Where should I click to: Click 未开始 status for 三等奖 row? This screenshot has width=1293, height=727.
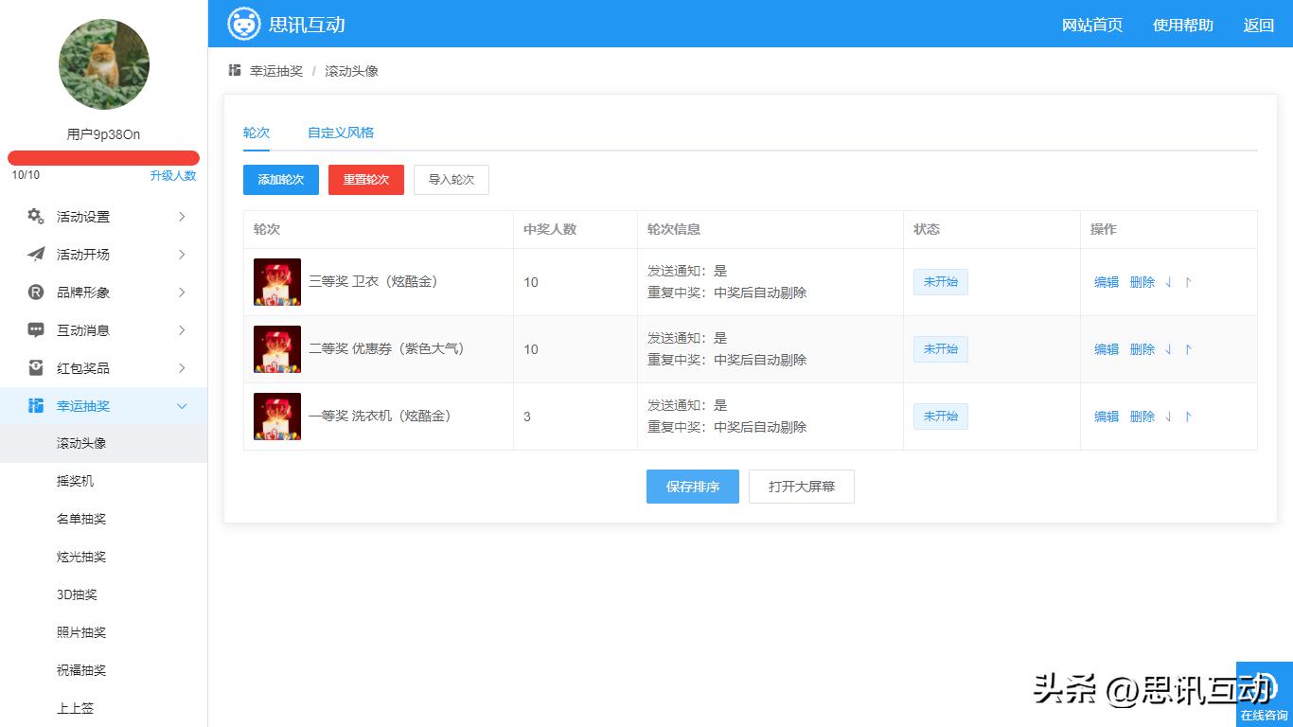click(x=940, y=281)
